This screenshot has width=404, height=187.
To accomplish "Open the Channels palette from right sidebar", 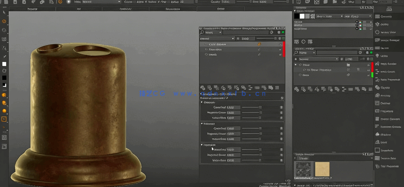I will pos(387,17).
